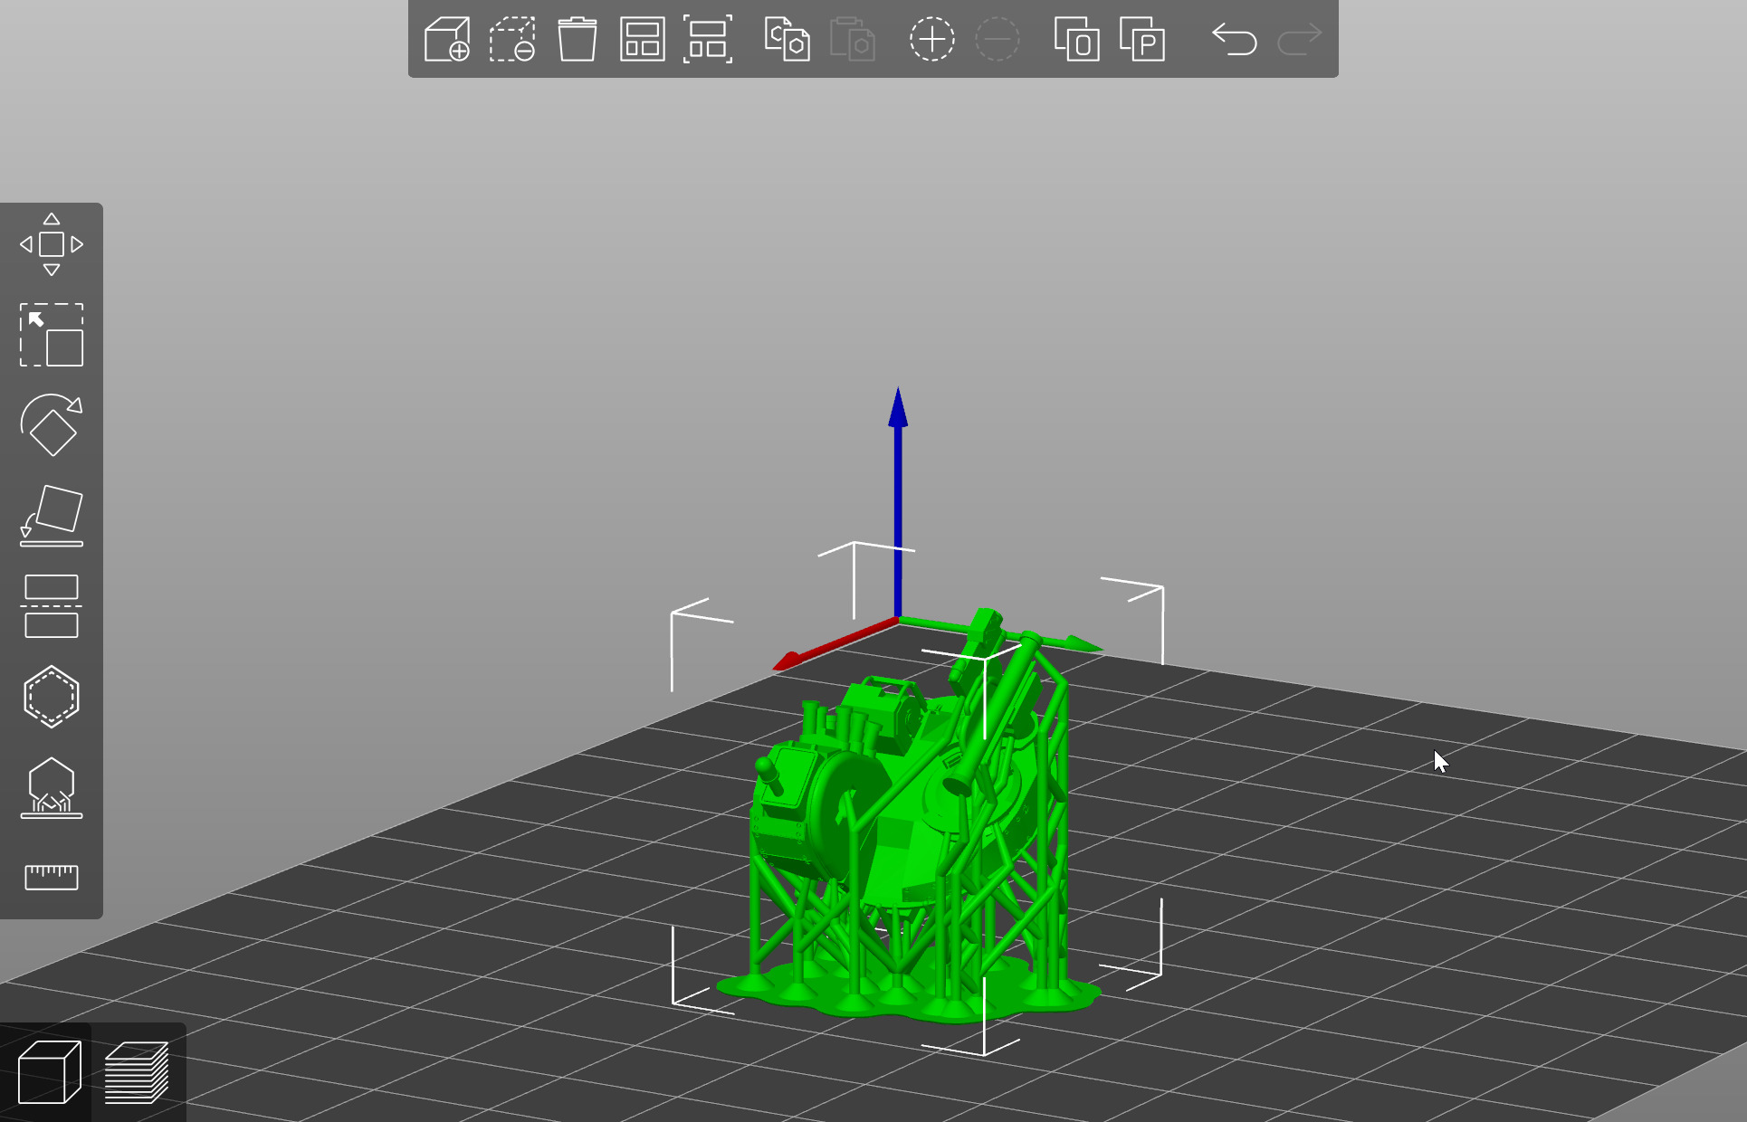Click the Copy icon in top toolbar
This screenshot has width=1747, height=1122.
pyautogui.click(x=787, y=39)
